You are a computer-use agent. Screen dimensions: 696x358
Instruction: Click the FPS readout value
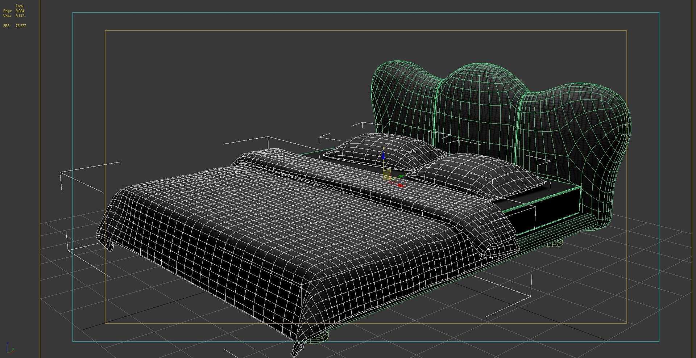[x=21, y=26]
